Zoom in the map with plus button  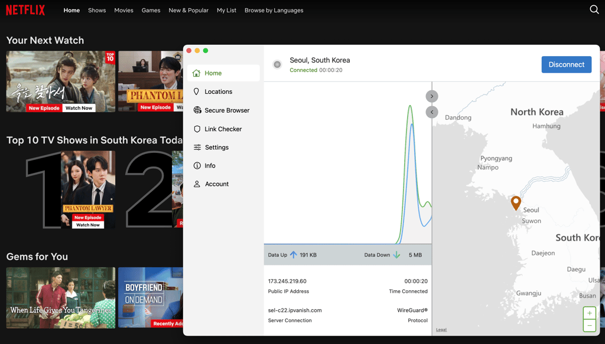click(x=589, y=313)
